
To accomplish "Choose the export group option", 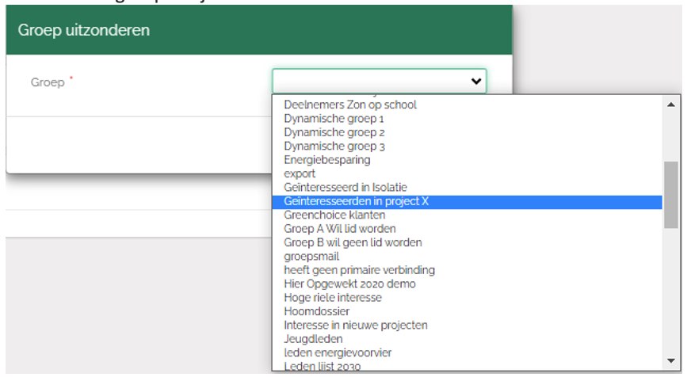I will (x=300, y=173).
